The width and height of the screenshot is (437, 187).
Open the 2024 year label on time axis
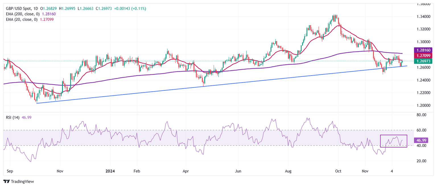[x=110, y=171]
